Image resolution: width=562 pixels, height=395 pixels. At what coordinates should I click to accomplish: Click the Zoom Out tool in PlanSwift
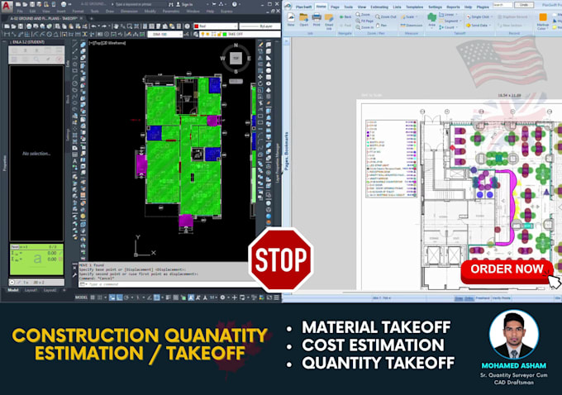point(386,17)
